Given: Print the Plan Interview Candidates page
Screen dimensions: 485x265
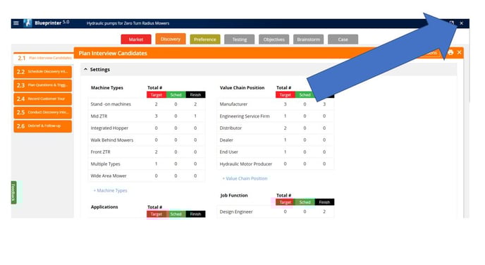Looking at the screenshot, I should pos(450,52).
